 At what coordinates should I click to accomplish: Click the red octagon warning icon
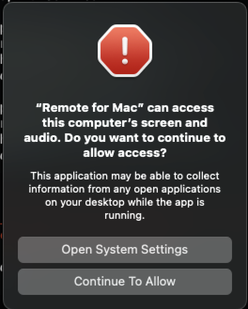[x=125, y=50]
